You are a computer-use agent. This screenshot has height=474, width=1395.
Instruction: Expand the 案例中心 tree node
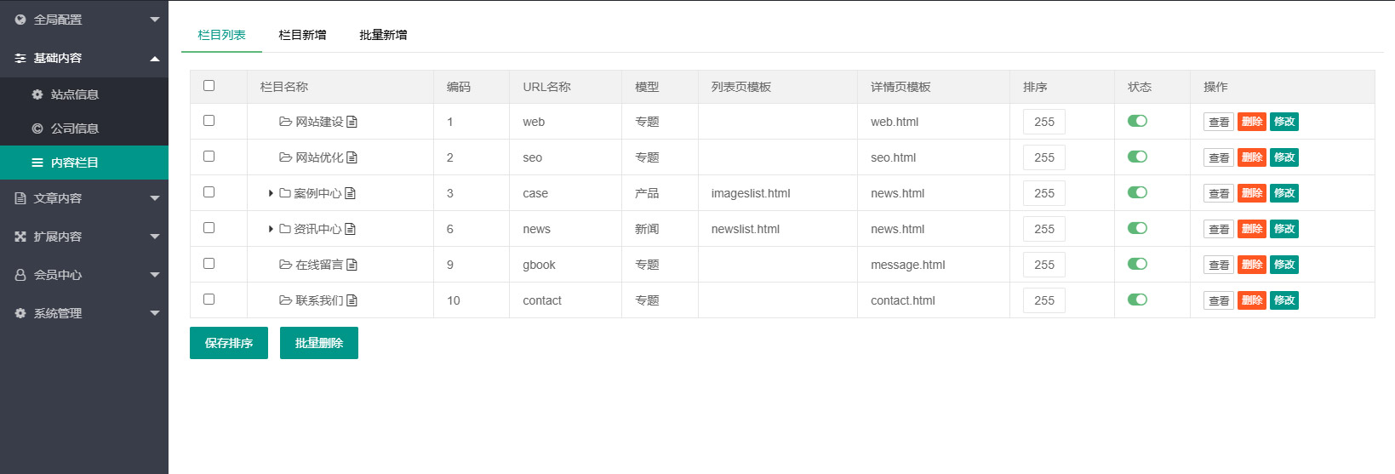271,193
